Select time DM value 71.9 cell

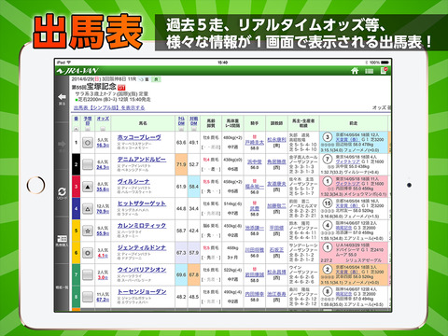[181, 164]
